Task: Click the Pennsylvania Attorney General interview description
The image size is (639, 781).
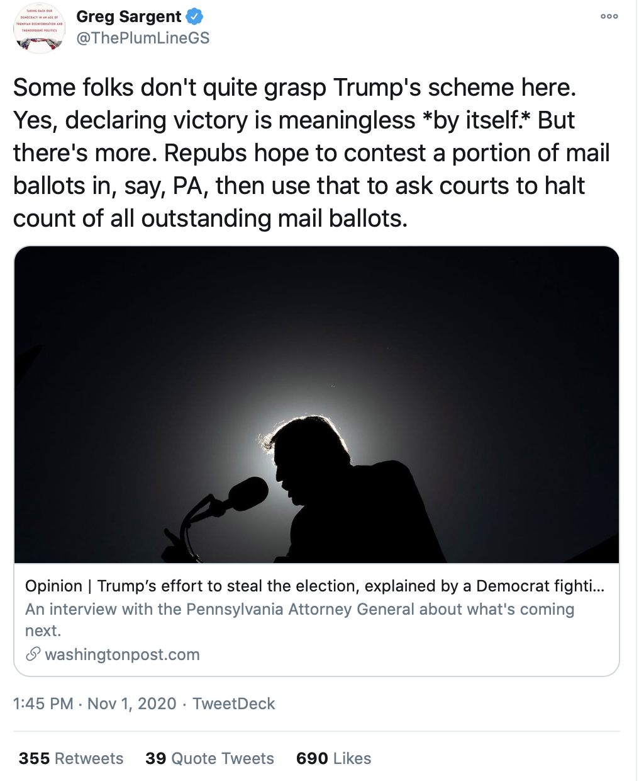Action: pyautogui.click(x=299, y=610)
